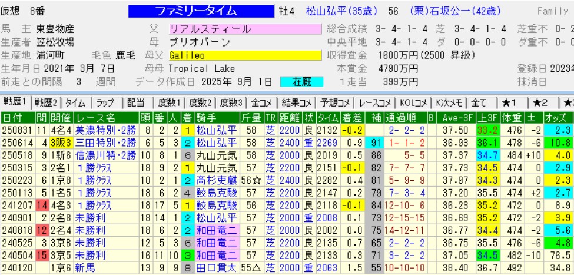Select the 配当 tab

[136, 101]
